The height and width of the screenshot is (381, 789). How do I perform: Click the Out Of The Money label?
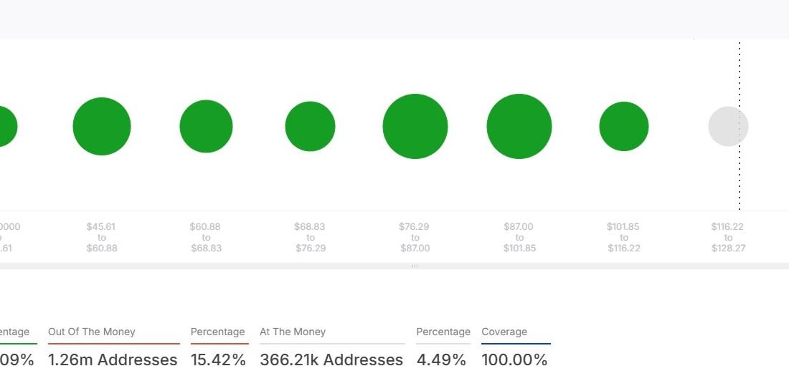91,332
